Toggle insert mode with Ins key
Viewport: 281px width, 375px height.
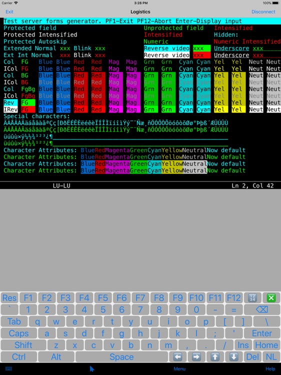coord(243,345)
